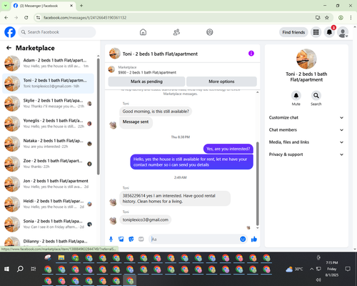Click the browser address bar URL
Viewport: 357px width, 286px height.
tap(85, 18)
